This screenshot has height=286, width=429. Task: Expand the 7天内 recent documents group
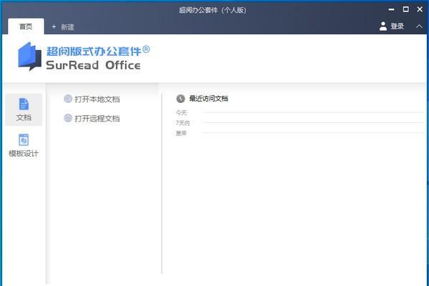[x=182, y=123]
